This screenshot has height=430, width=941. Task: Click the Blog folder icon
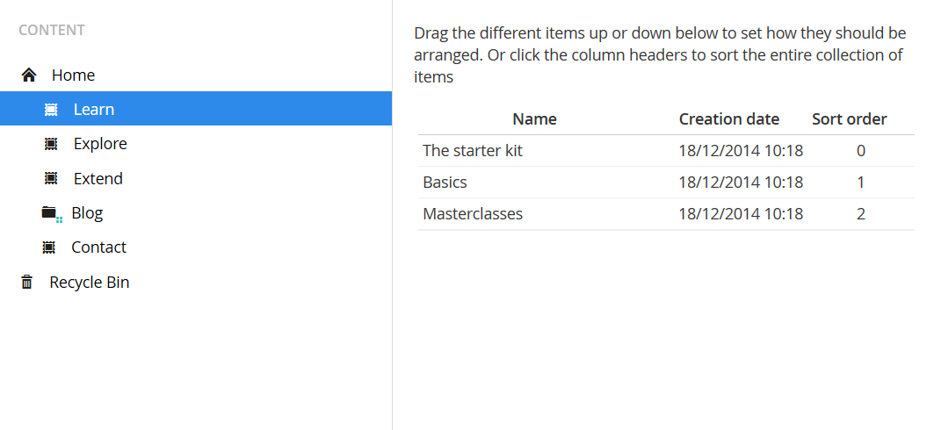(50, 212)
